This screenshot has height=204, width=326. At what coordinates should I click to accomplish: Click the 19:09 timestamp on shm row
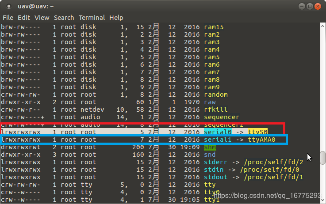tap(190, 147)
